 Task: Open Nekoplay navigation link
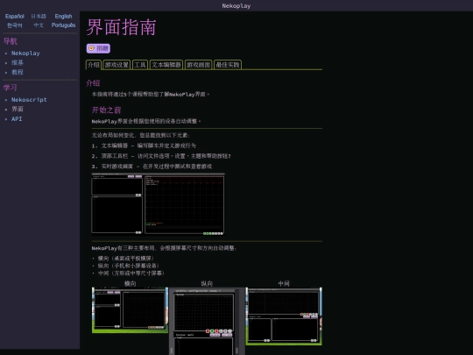click(x=25, y=53)
